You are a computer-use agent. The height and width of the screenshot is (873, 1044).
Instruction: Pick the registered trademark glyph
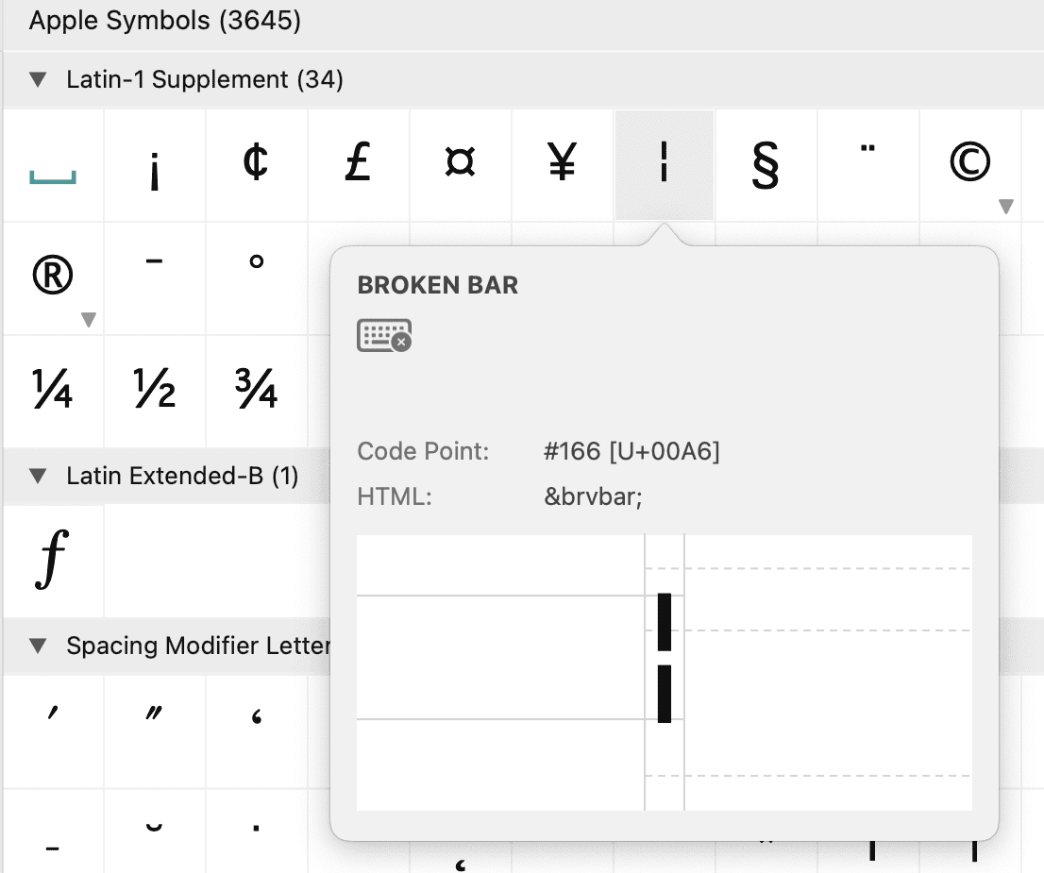pyautogui.click(x=52, y=276)
